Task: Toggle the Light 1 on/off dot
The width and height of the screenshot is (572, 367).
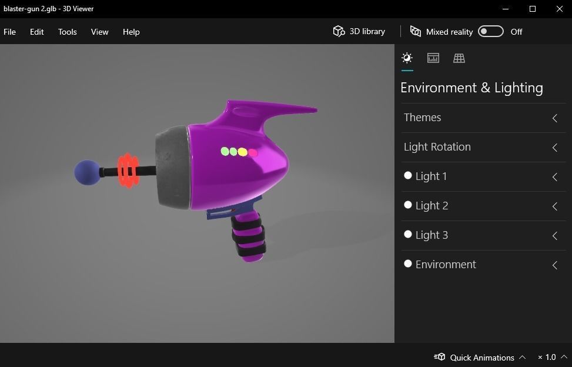Action: pos(408,175)
